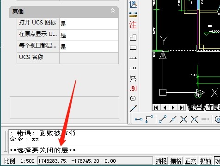The width and height of the screenshot is (220, 166).
Task: Switch to the 布局 layout tab
Action: [x=213, y=107]
